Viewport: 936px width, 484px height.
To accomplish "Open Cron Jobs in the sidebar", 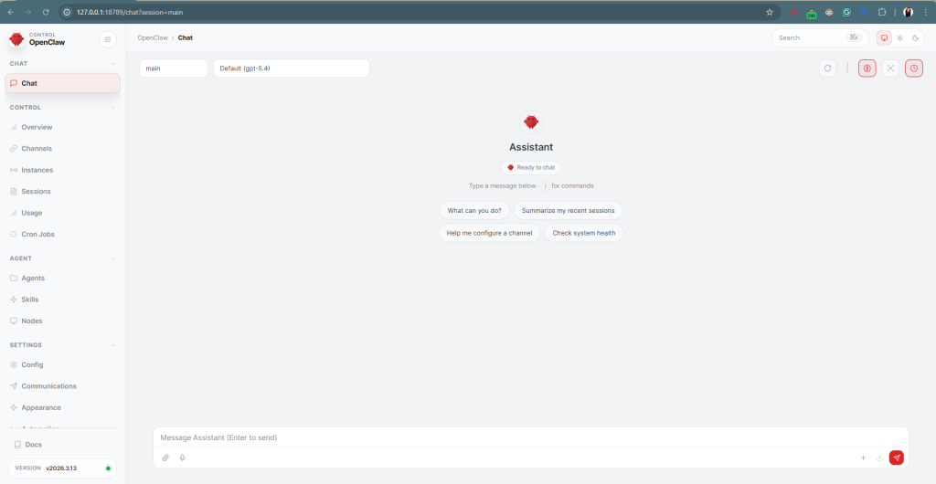I will coord(37,235).
